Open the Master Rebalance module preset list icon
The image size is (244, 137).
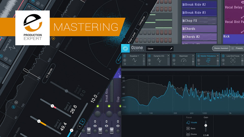click(199, 64)
